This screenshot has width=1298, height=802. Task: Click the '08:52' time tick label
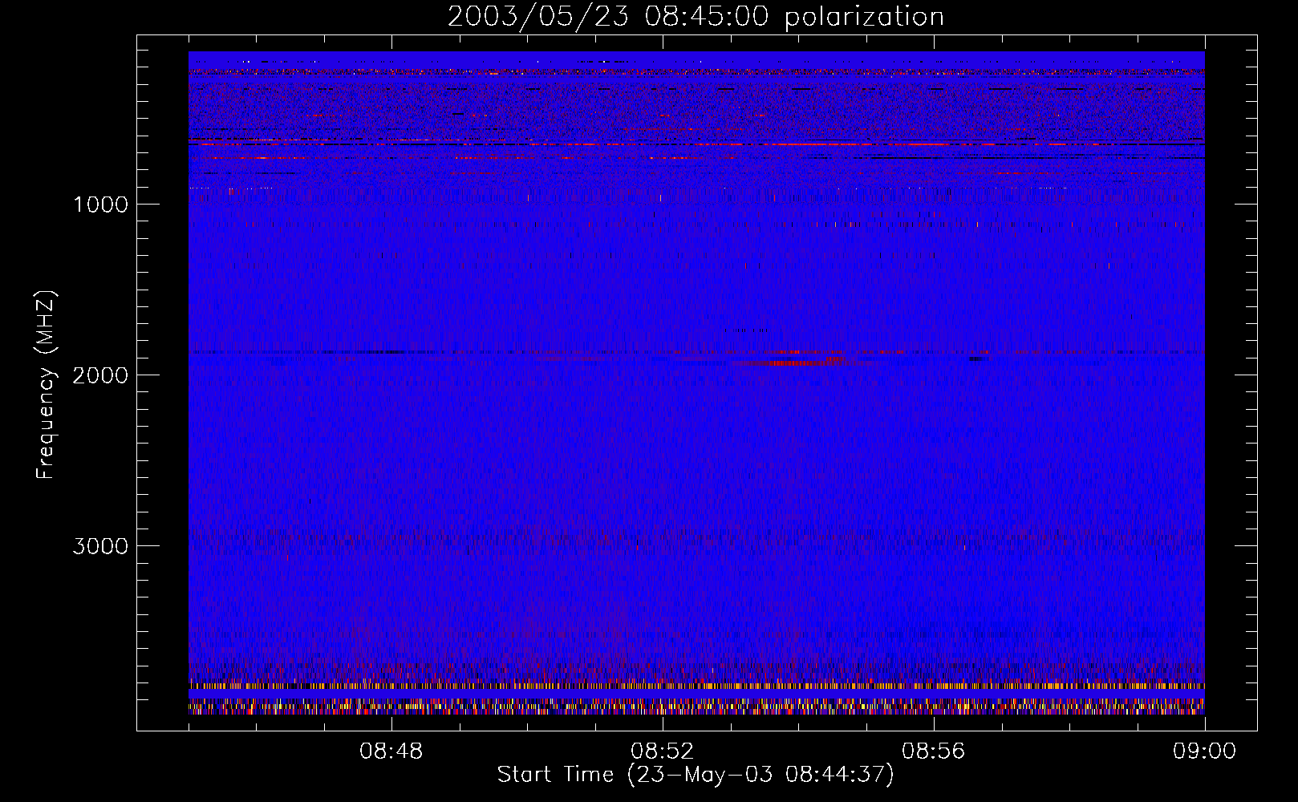(663, 751)
